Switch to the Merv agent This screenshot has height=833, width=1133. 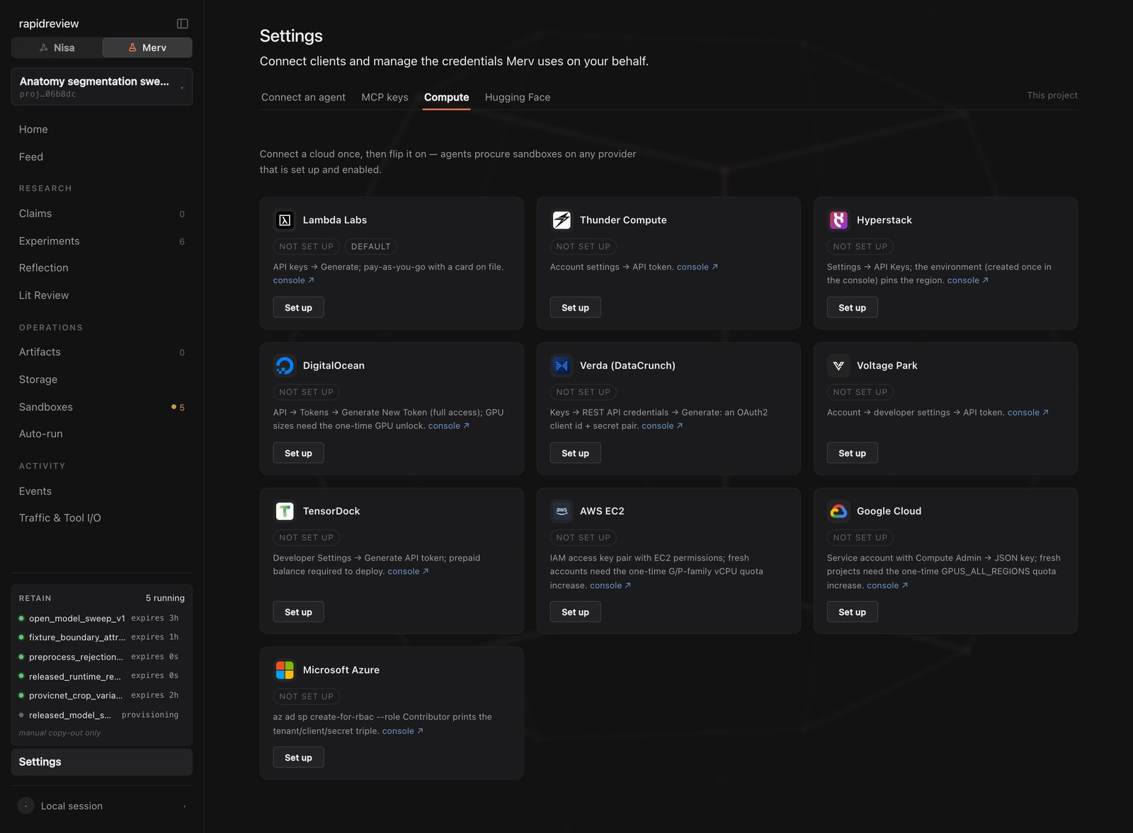pyautogui.click(x=147, y=47)
